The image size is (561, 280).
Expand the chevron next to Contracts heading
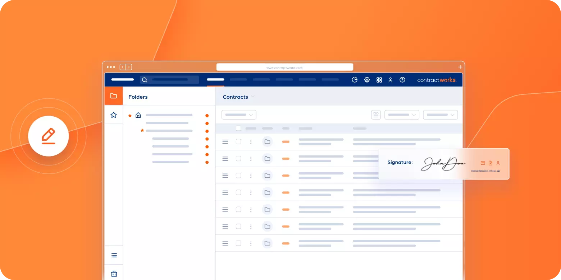tap(253, 97)
